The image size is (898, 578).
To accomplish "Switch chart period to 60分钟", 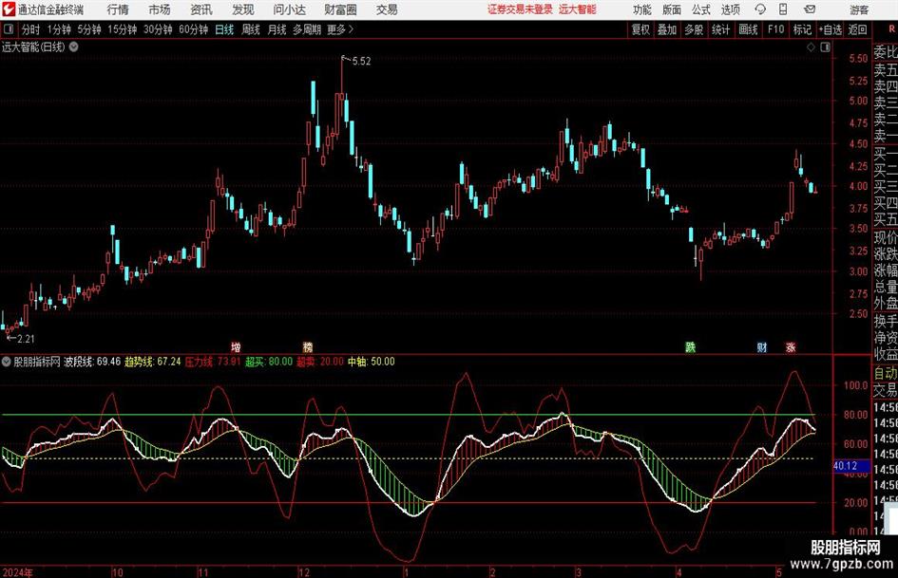I will point(195,29).
